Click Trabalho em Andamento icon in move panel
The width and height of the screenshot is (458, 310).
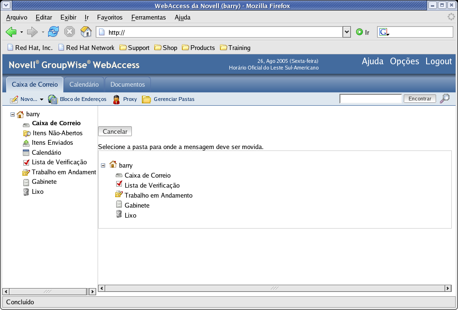(x=119, y=194)
